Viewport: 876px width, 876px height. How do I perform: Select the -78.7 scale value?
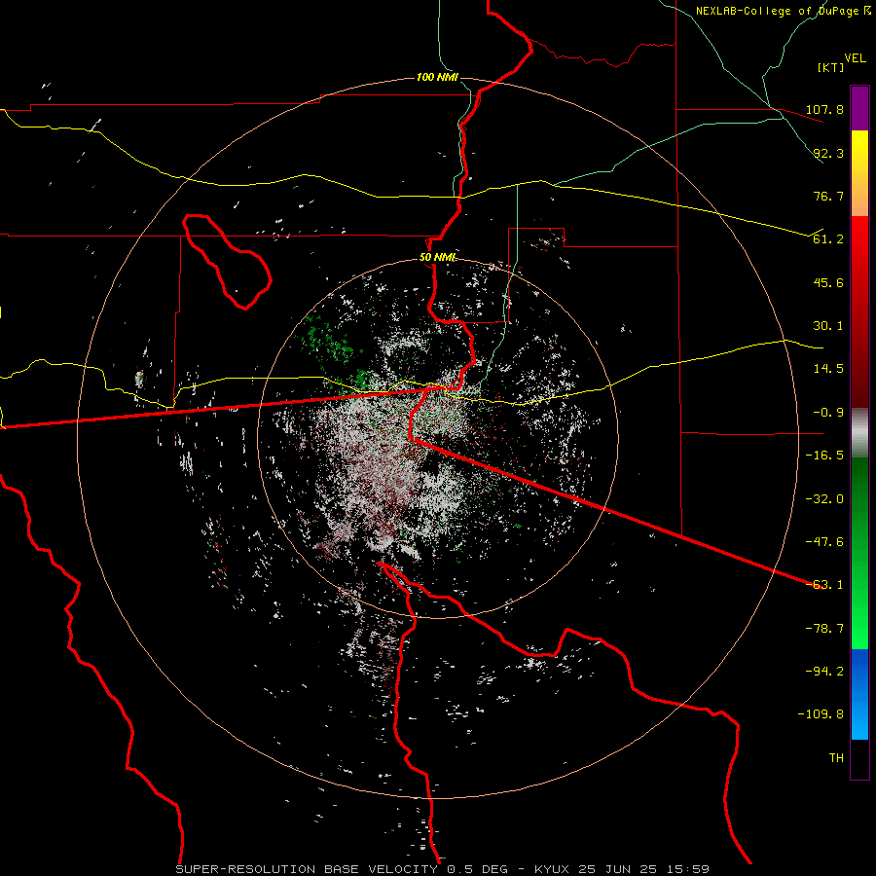(x=824, y=629)
